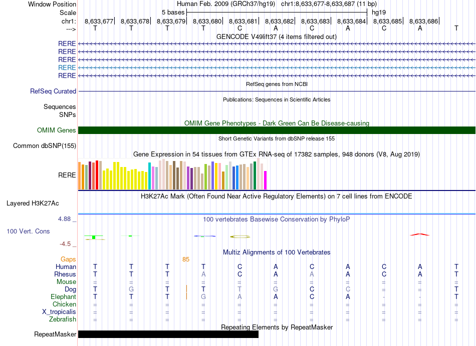Click the 4.88 PhyloP upper scale value
The image size is (476, 346).
coord(64,218)
